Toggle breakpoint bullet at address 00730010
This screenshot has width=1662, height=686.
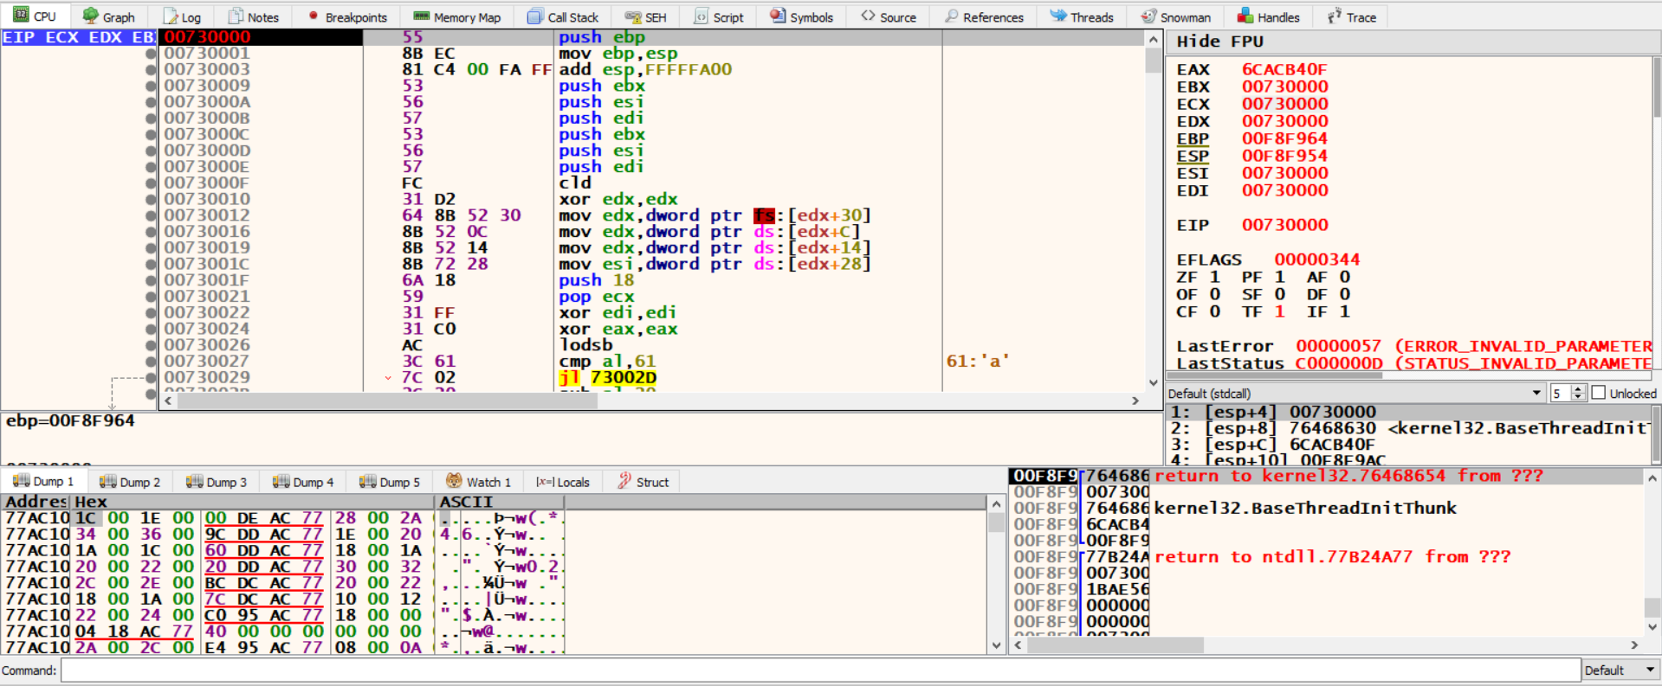click(152, 199)
